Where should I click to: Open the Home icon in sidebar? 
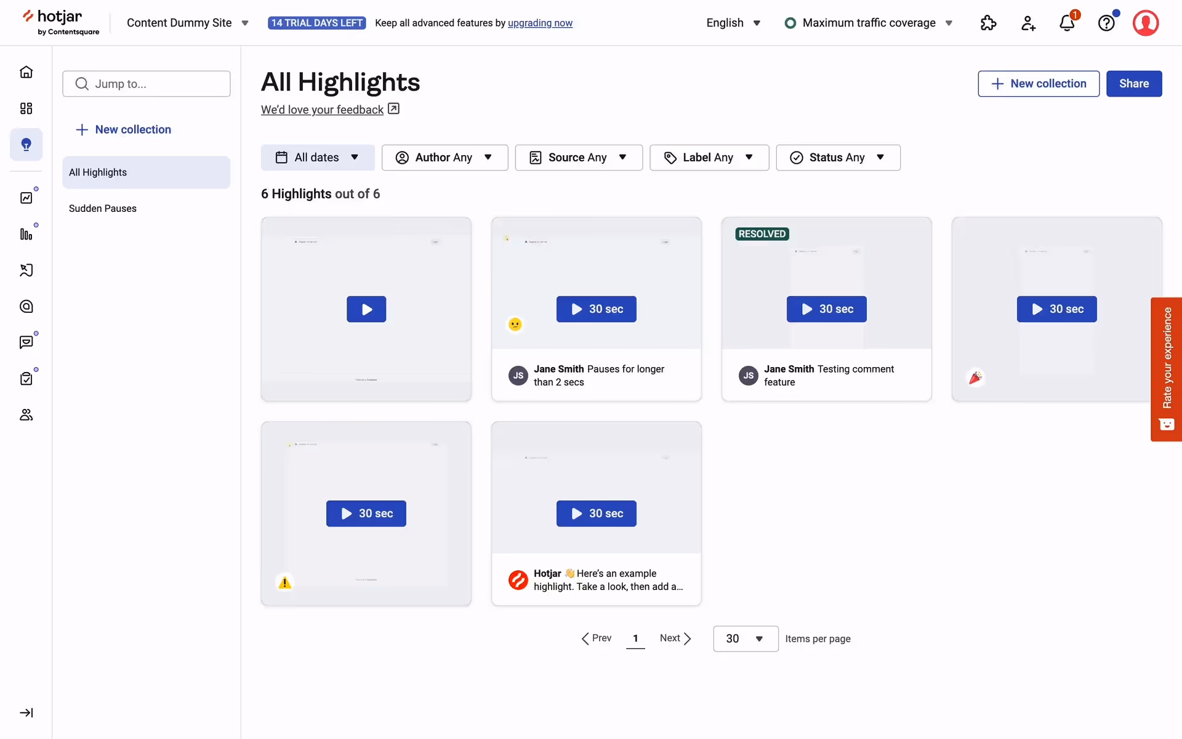click(x=26, y=72)
